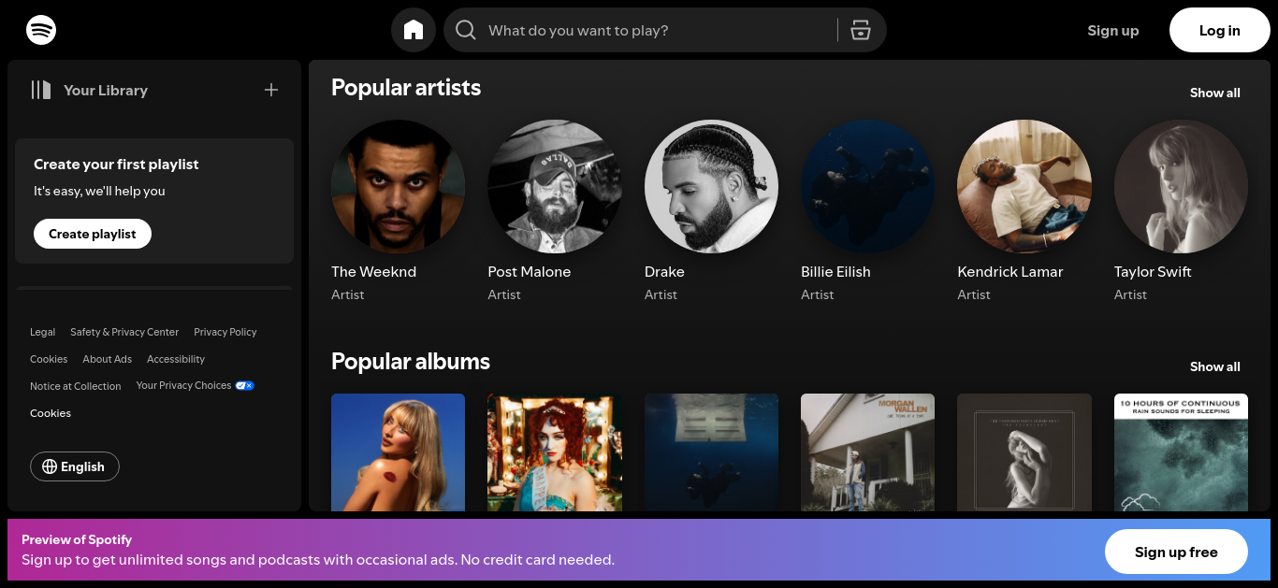The image size is (1278, 588).
Task: Open the Browse icon in search bar
Action: [x=861, y=31]
